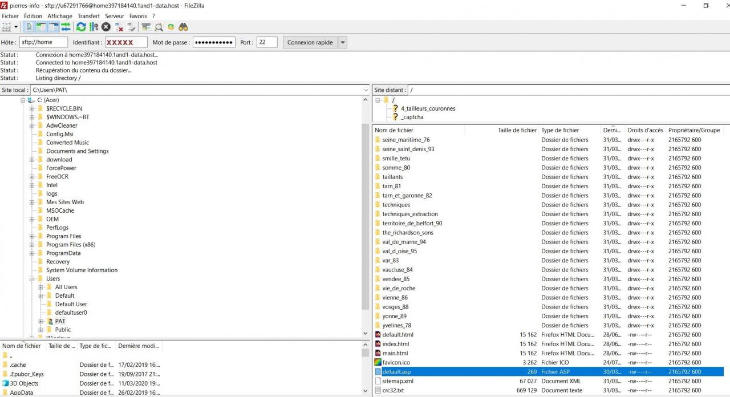Open the Transfert menu
Image resolution: width=730 pixels, height=397 pixels.
pos(88,16)
